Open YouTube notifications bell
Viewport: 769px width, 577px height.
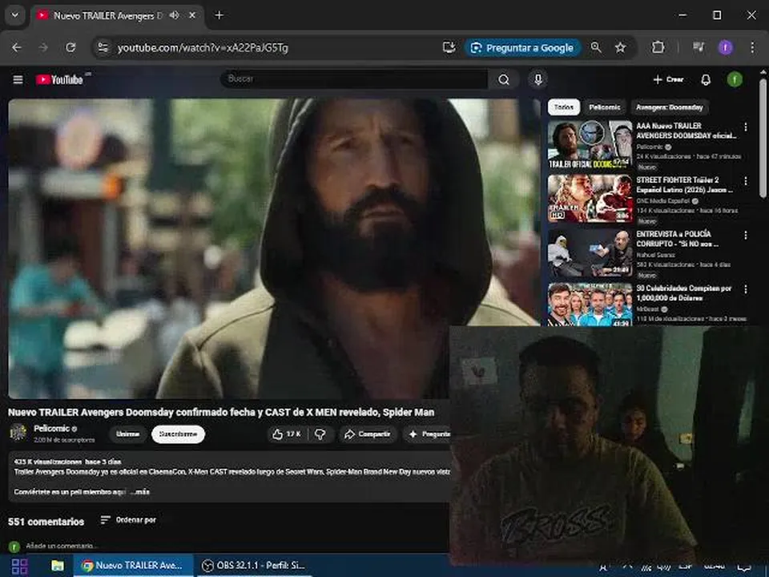click(706, 79)
